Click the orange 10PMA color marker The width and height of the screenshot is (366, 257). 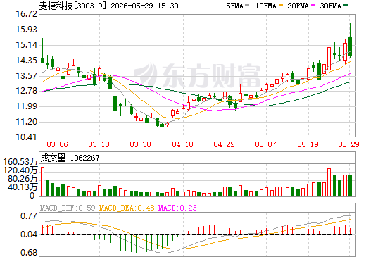281,6
